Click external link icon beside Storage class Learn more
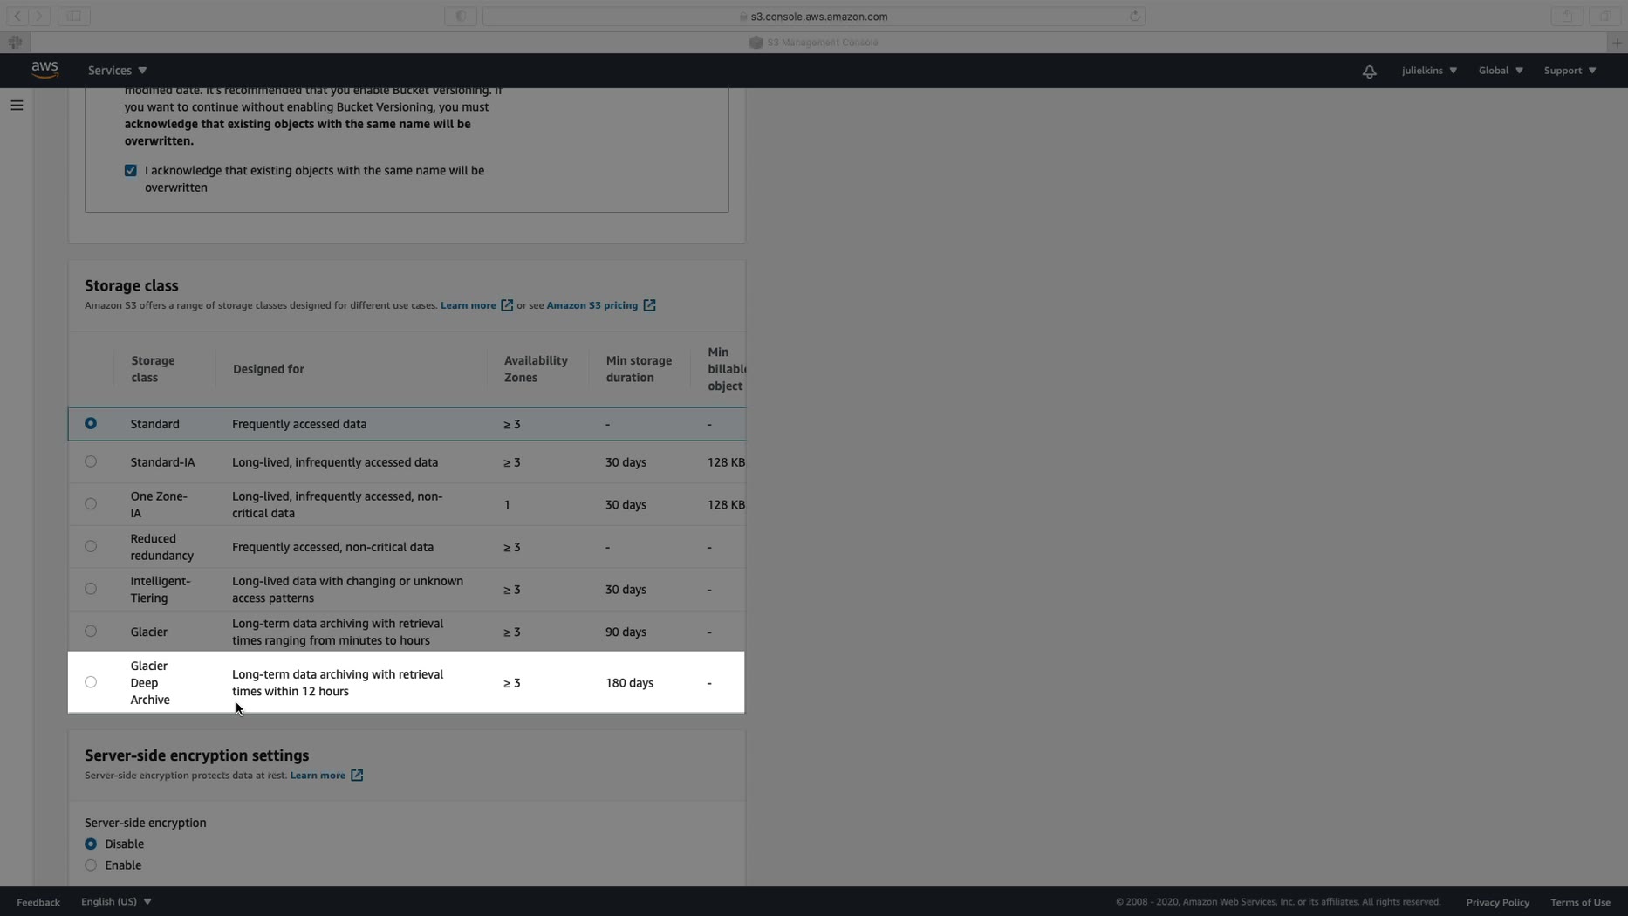The width and height of the screenshot is (1628, 916). (507, 305)
